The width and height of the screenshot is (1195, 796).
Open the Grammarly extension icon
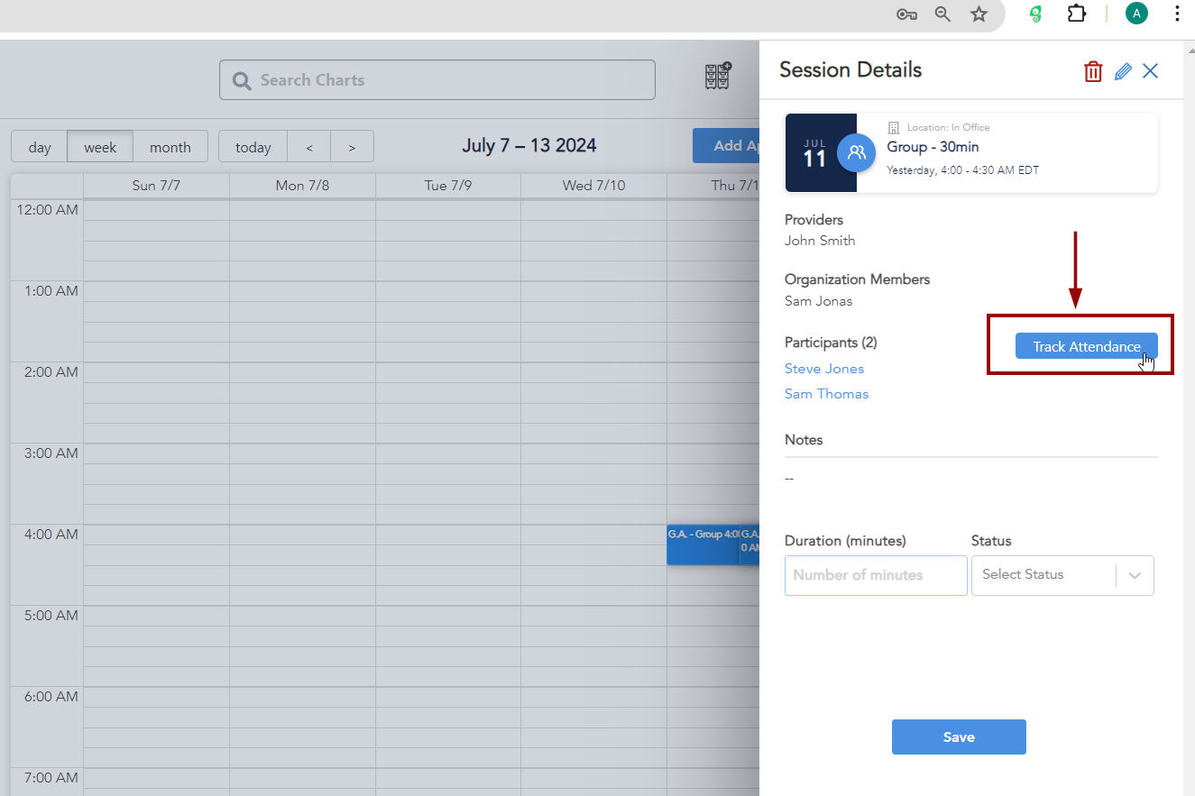coord(1036,14)
